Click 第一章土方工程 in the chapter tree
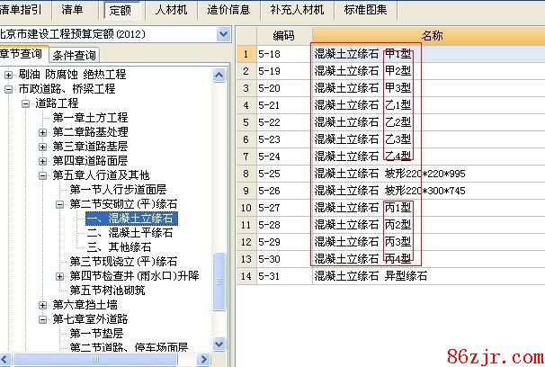The height and width of the screenshot is (367, 545). point(90,118)
